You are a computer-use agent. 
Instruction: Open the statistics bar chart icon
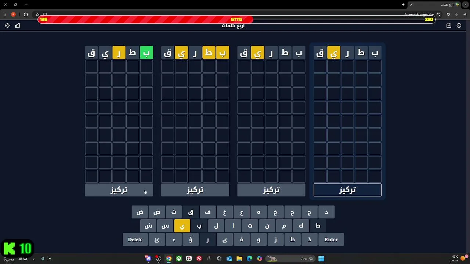[17, 26]
